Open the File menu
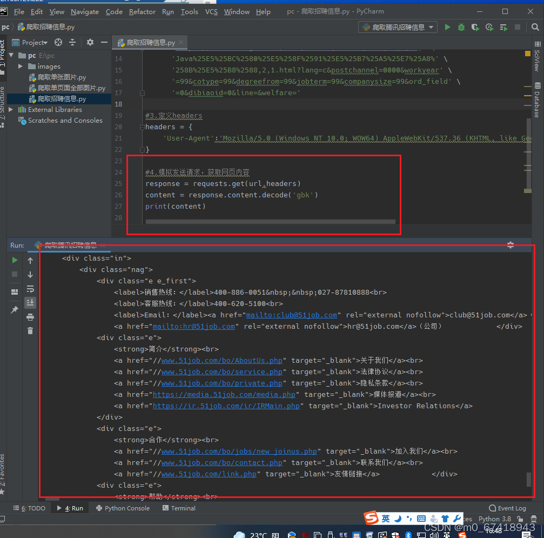The height and width of the screenshot is (538, 544). [19, 12]
